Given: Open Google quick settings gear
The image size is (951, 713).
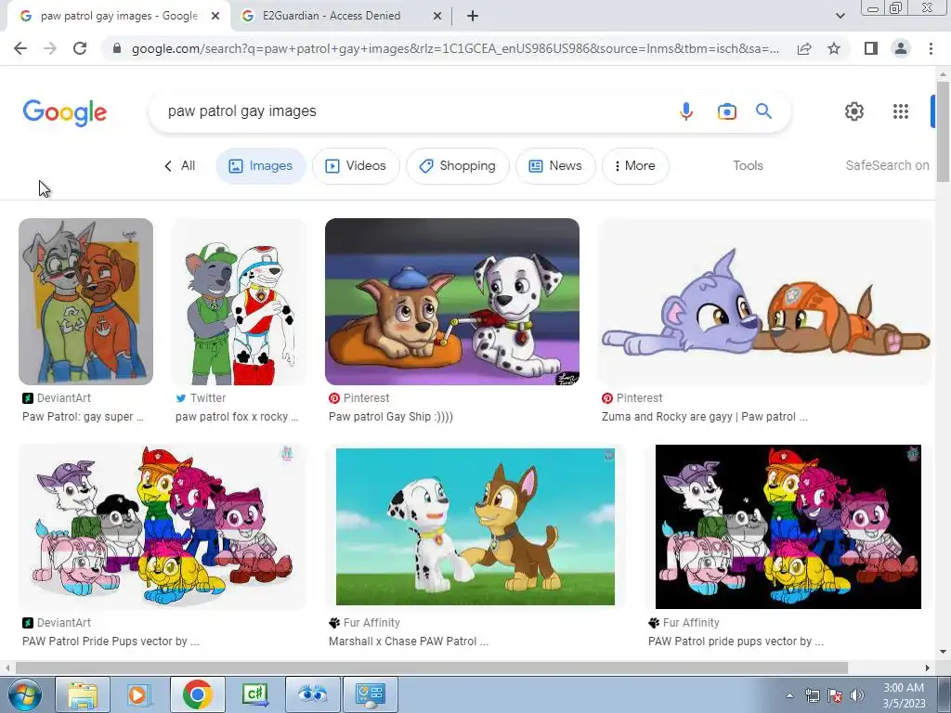Looking at the screenshot, I should pos(854,111).
